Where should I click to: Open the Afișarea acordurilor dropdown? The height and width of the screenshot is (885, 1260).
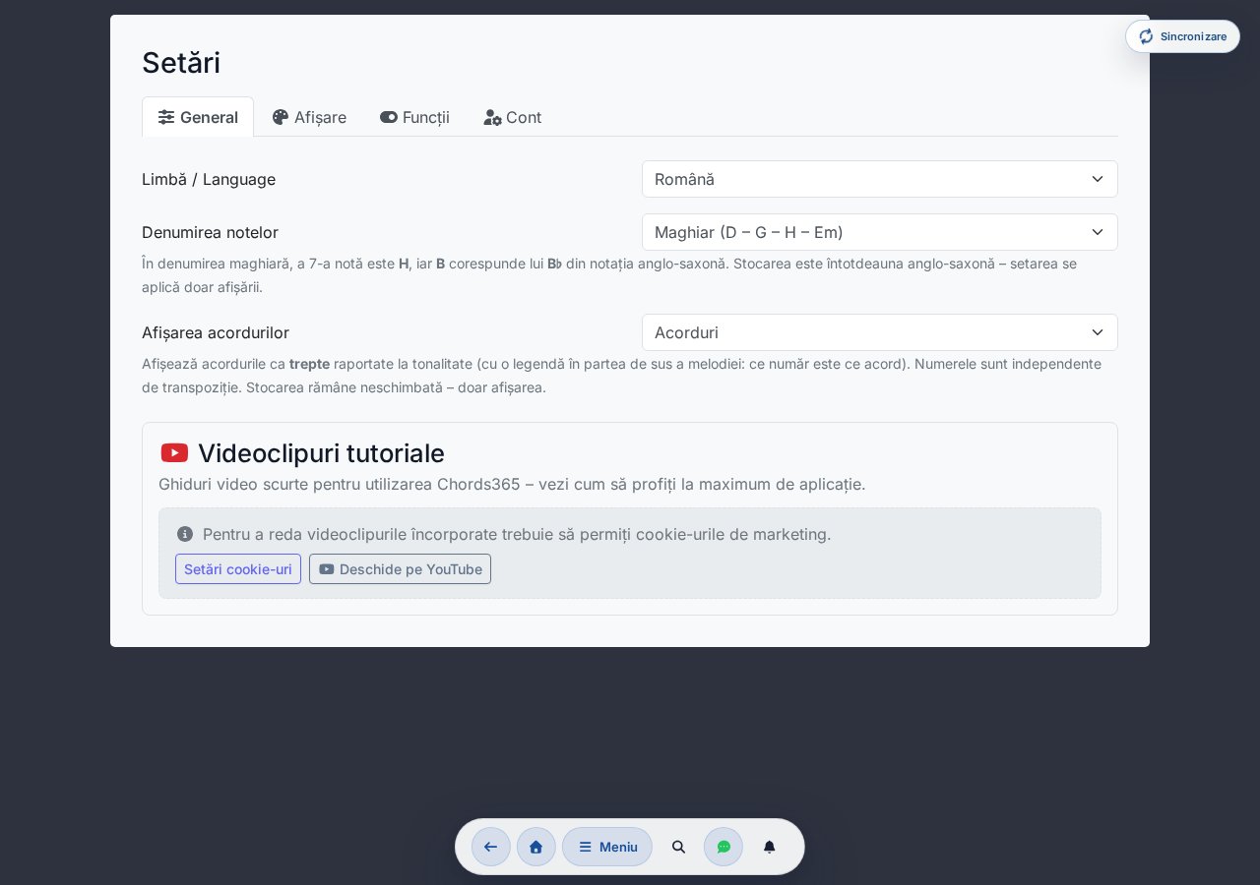(x=880, y=332)
